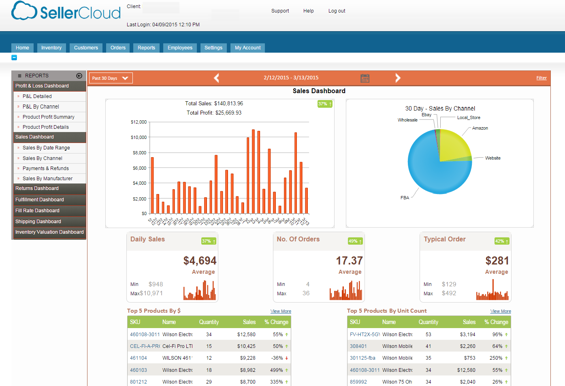565x386 pixels.
Task: Collapse the page section using the blue minus toggle
Action: click(x=14, y=57)
